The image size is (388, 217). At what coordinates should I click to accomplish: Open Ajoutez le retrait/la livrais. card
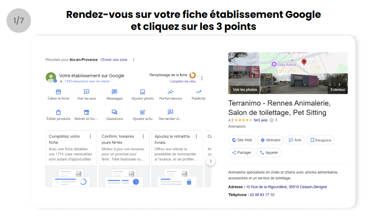pos(177,159)
